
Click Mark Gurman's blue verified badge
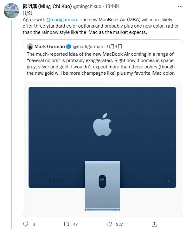tap(68, 47)
